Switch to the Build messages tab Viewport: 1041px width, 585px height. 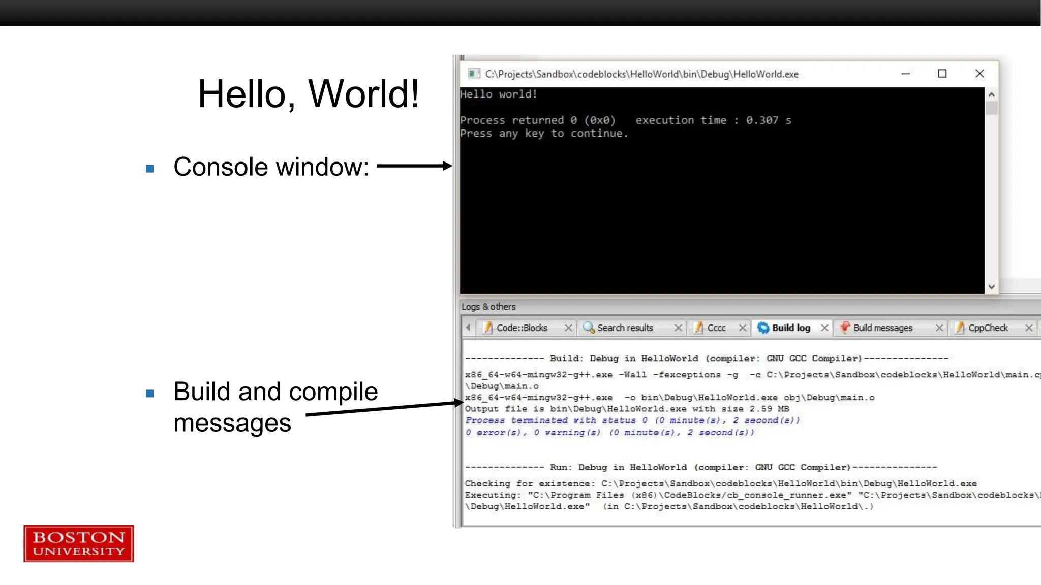pyautogui.click(x=883, y=328)
